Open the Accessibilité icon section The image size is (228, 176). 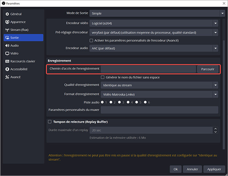tap(7, 69)
